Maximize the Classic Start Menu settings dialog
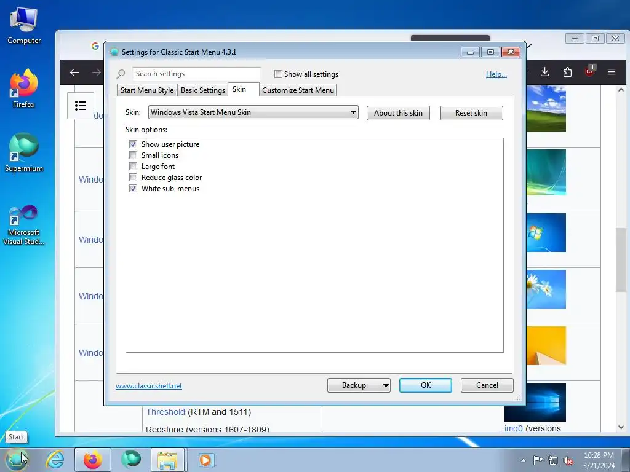The image size is (630, 472). (x=490, y=52)
